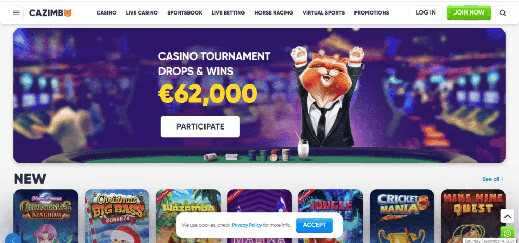
Task: Open Christmas Big Bass Bonanza game
Action: (117, 216)
